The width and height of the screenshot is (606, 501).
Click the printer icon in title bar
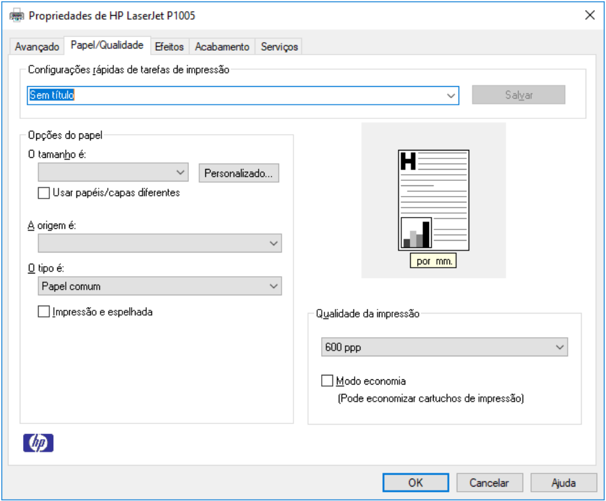pos(16,16)
